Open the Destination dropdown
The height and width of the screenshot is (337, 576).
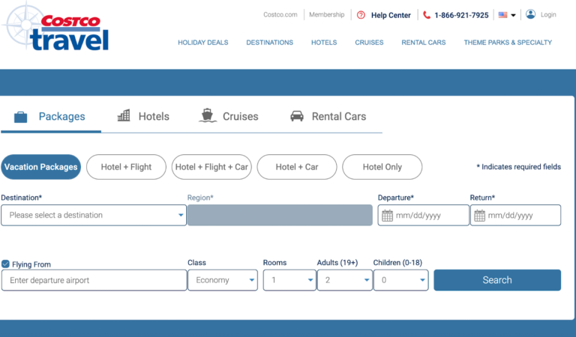coord(94,216)
